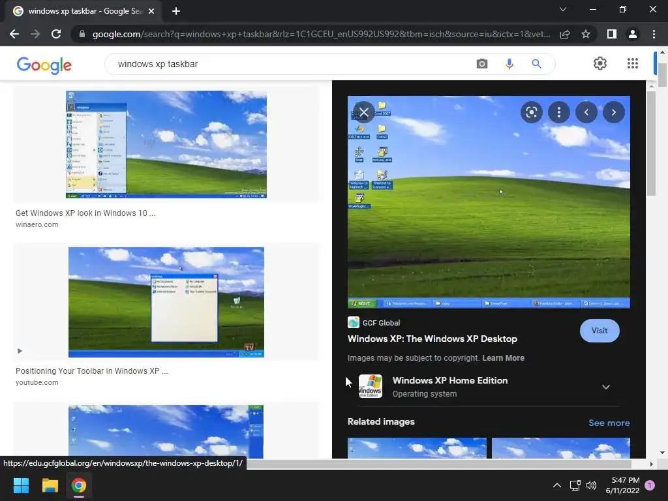Open 'Positioning Your Toolbar in Windows XP' thumbnail

pos(166,302)
